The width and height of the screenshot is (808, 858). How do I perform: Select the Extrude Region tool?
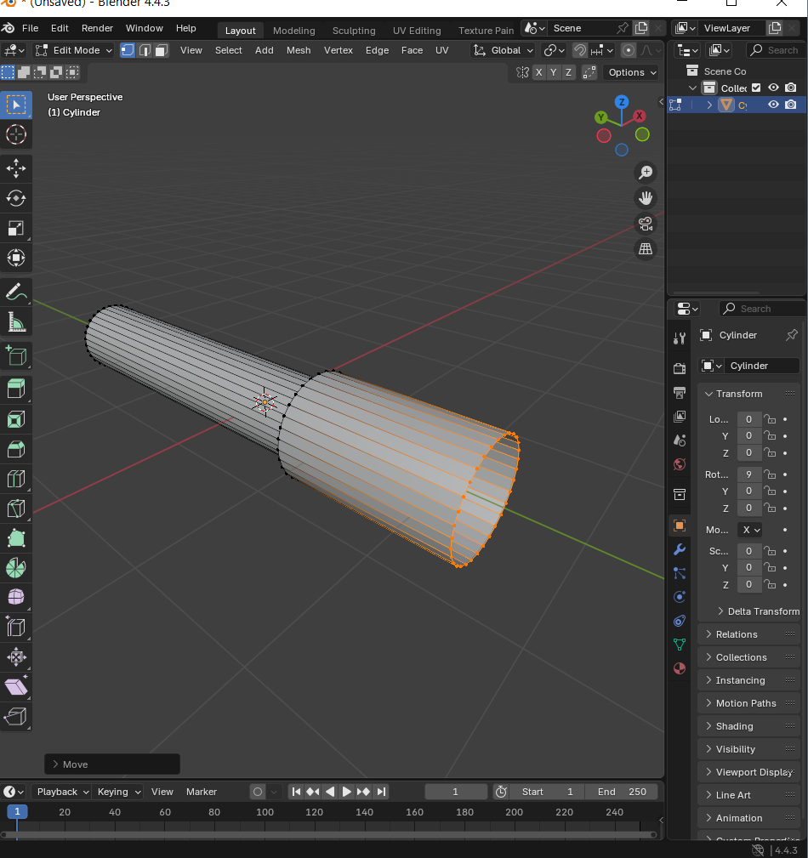tap(16, 389)
